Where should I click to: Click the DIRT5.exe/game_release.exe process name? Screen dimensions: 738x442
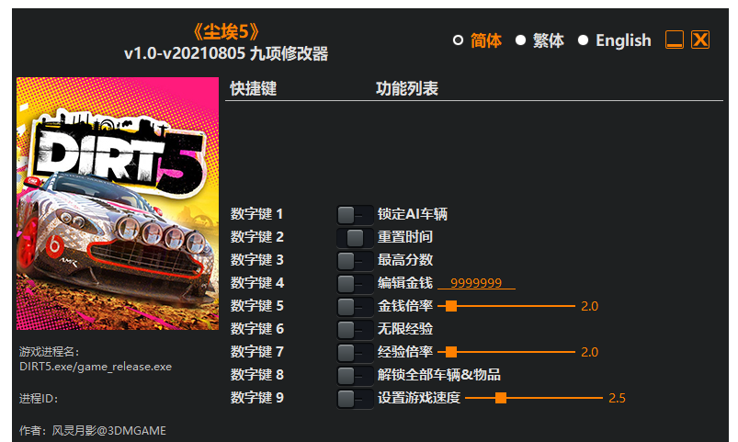point(96,367)
